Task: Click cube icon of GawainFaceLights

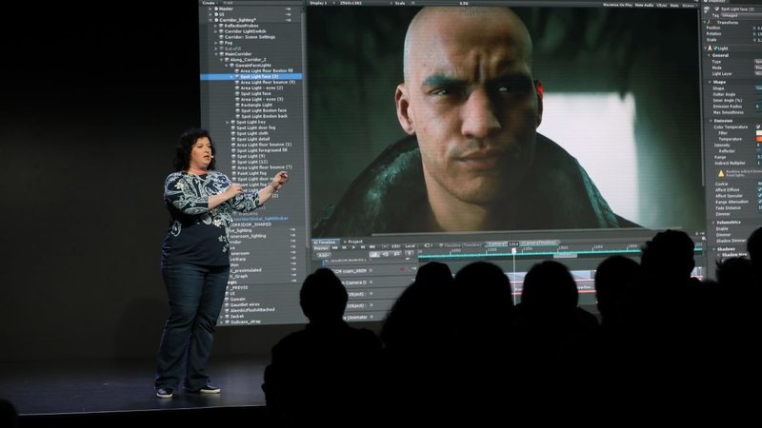Action: pyautogui.click(x=231, y=65)
